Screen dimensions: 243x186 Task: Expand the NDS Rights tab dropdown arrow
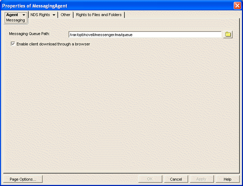(x=54, y=15)
